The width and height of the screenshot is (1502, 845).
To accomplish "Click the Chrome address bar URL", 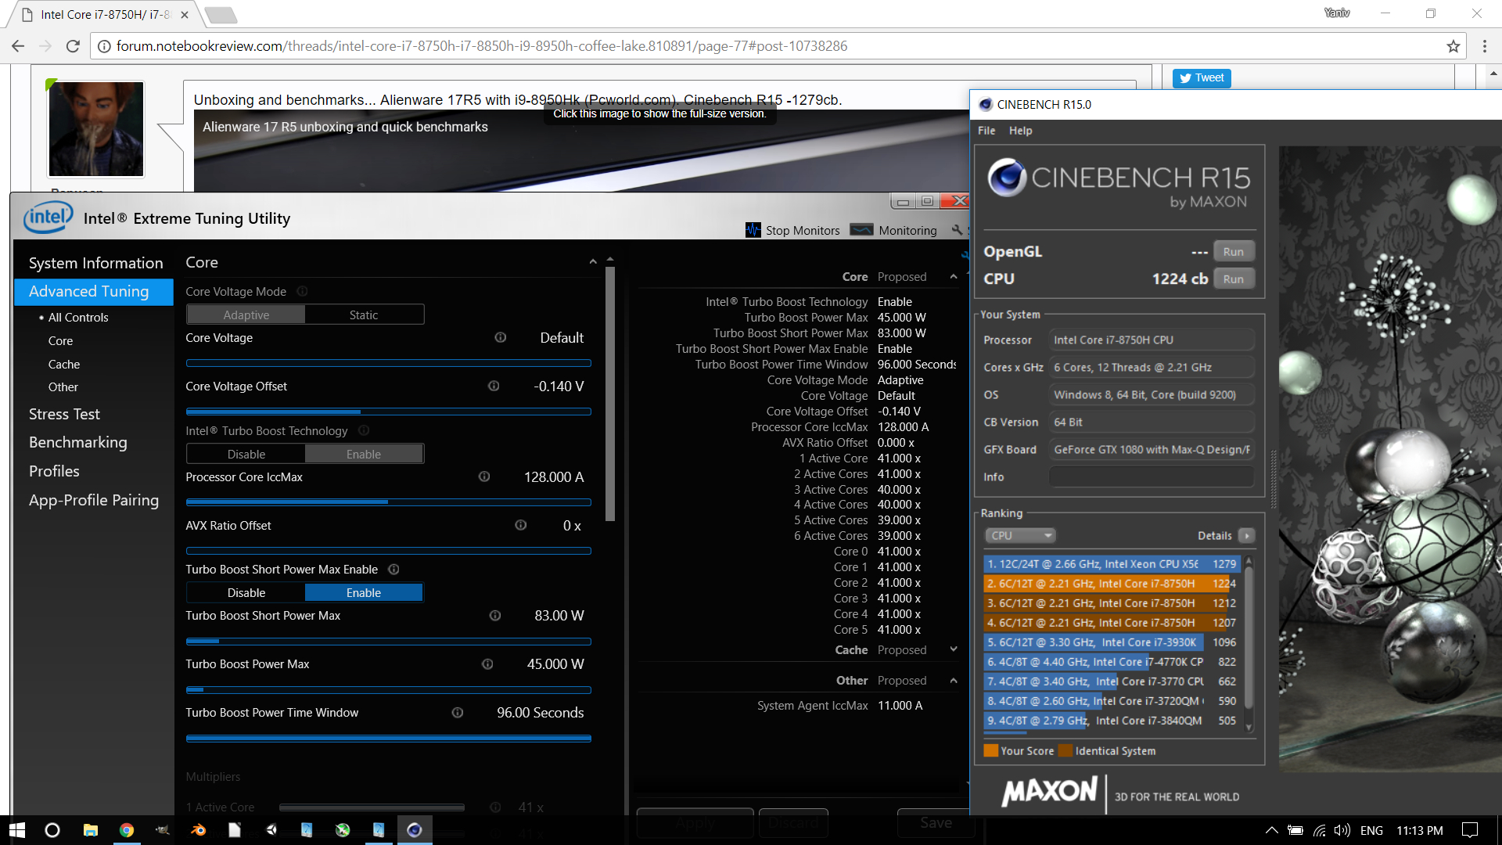I will (x=482, y=46).
